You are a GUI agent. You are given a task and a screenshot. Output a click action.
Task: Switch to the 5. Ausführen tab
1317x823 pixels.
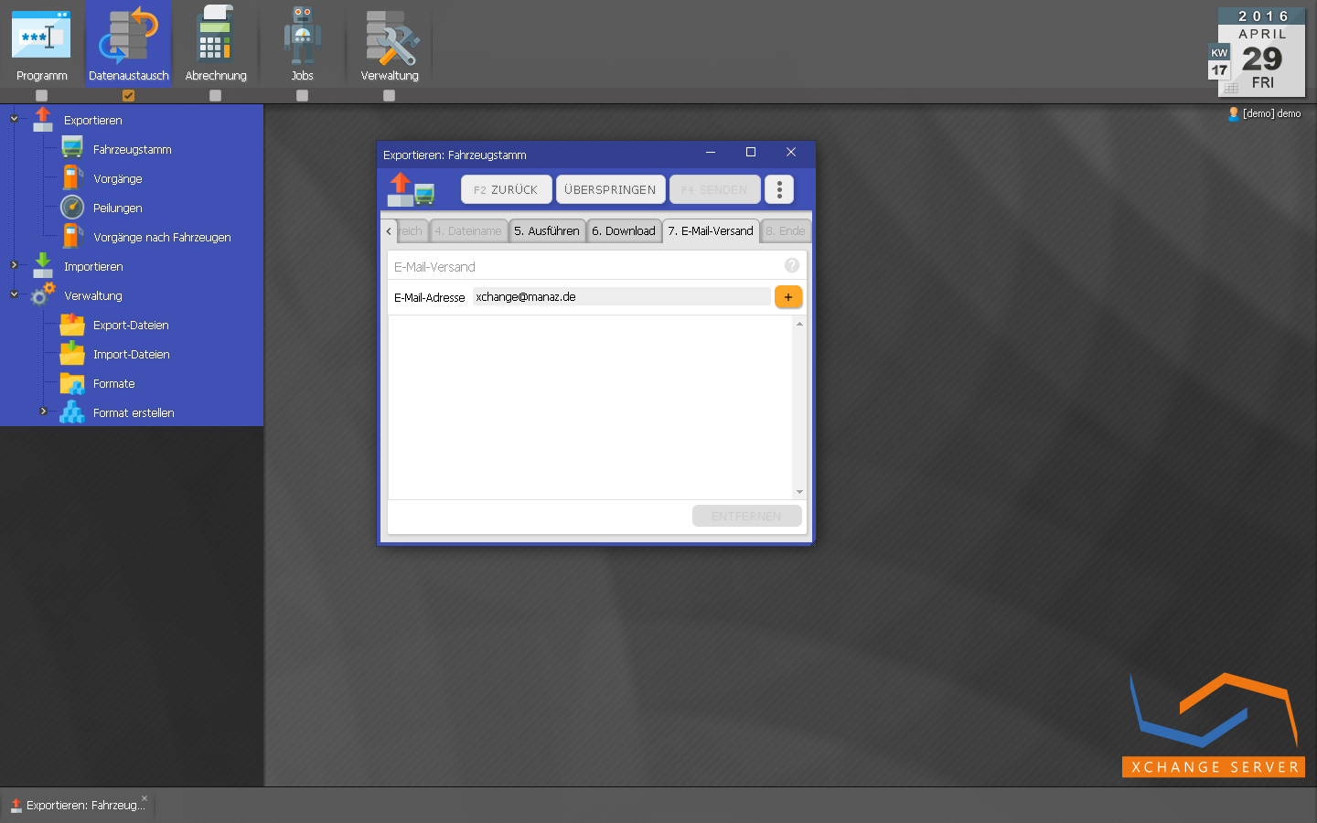coord(546,231)
